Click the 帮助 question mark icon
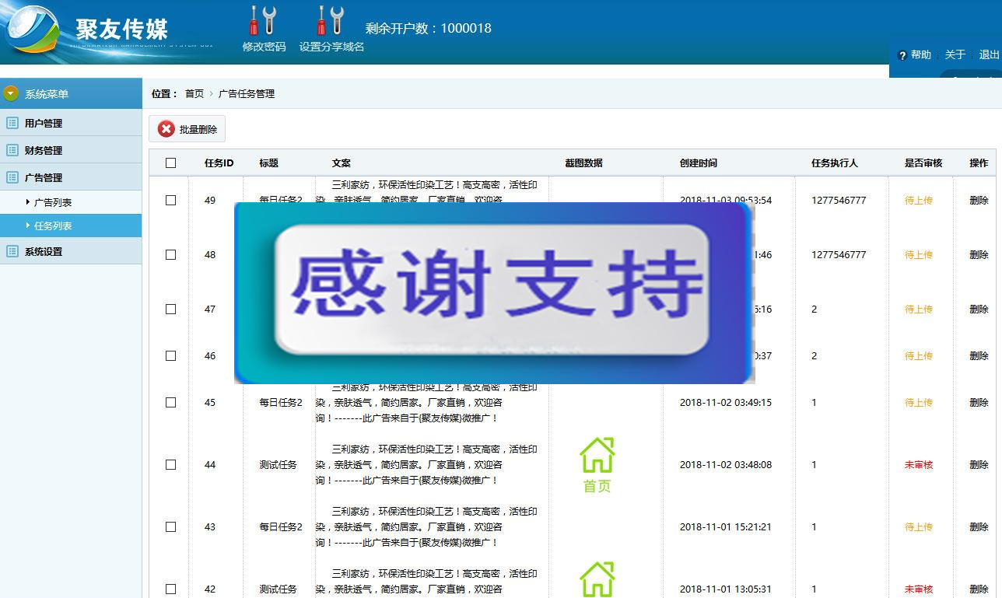1002x598 pixels. [902, 55]
